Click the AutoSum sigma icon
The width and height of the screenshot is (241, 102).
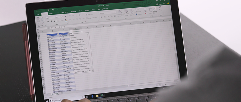[145, 8]
